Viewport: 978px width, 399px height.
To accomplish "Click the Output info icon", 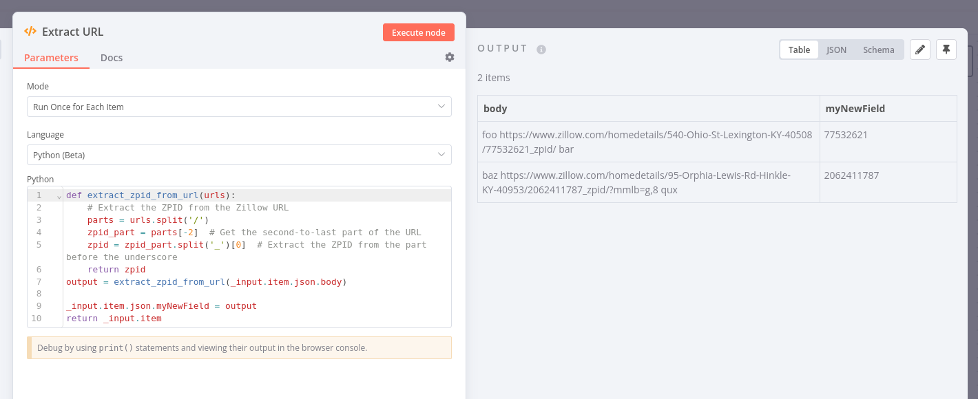I will tap(541, 50).
